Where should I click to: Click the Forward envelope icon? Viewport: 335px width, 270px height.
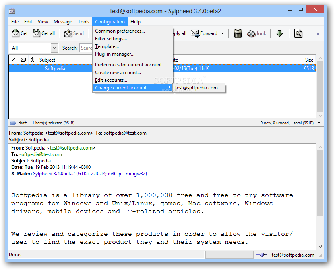[x=195, y=33]
